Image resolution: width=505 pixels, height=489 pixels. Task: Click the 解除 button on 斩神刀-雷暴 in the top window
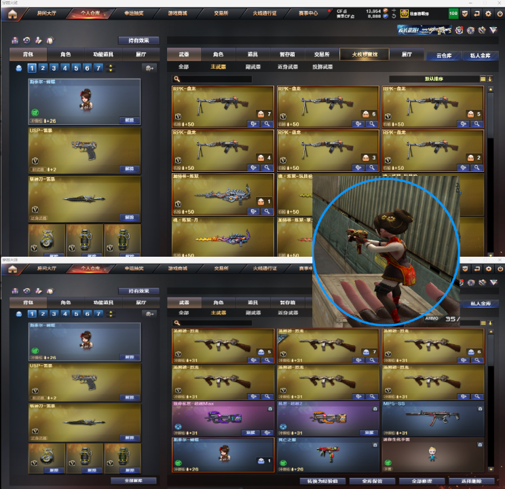click(130, 217)
